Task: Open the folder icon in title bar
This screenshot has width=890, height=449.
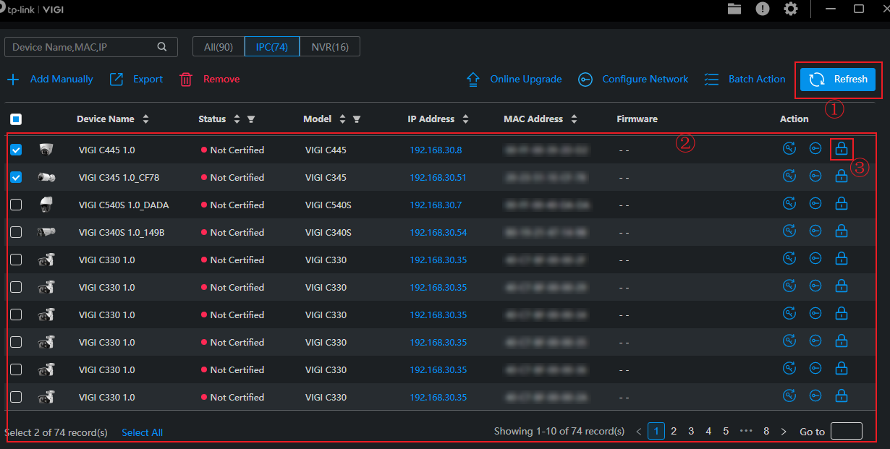Action: pos(735,9)
